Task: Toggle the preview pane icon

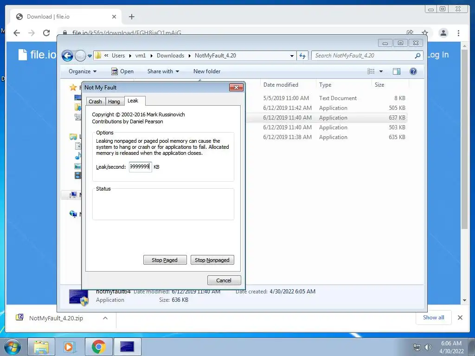Action: click(397, 71)
